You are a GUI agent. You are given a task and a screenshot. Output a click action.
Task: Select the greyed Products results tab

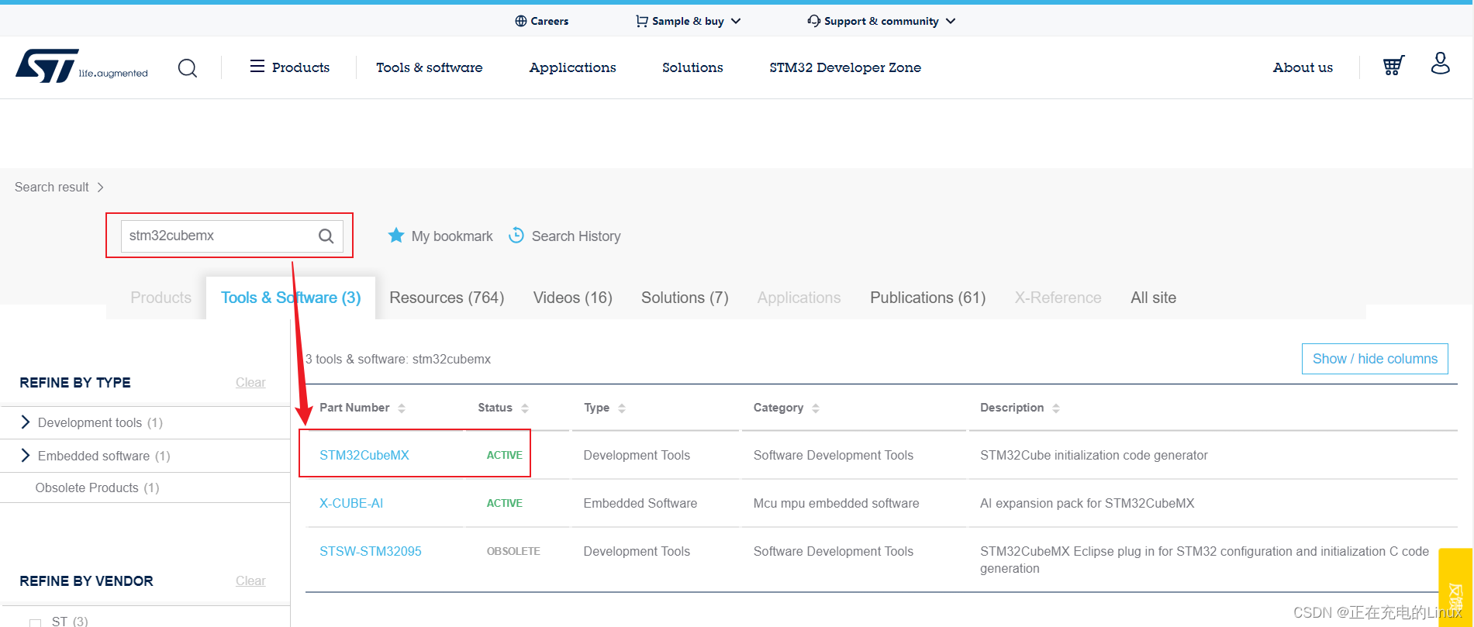click(161, 298)
